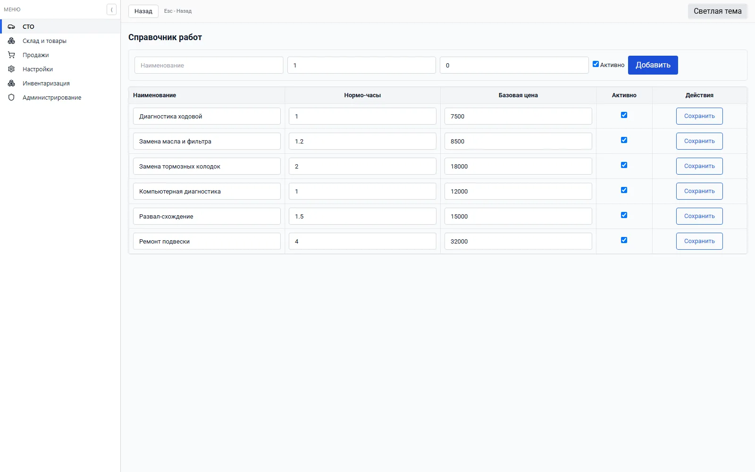
Task: Click the new work norm-hours field showing 1
Action: coord(361,65)
